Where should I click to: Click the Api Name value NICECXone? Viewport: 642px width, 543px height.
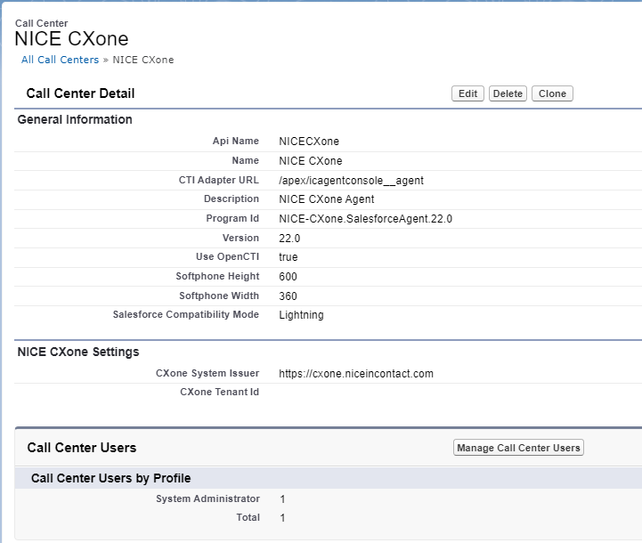(308, 142)
